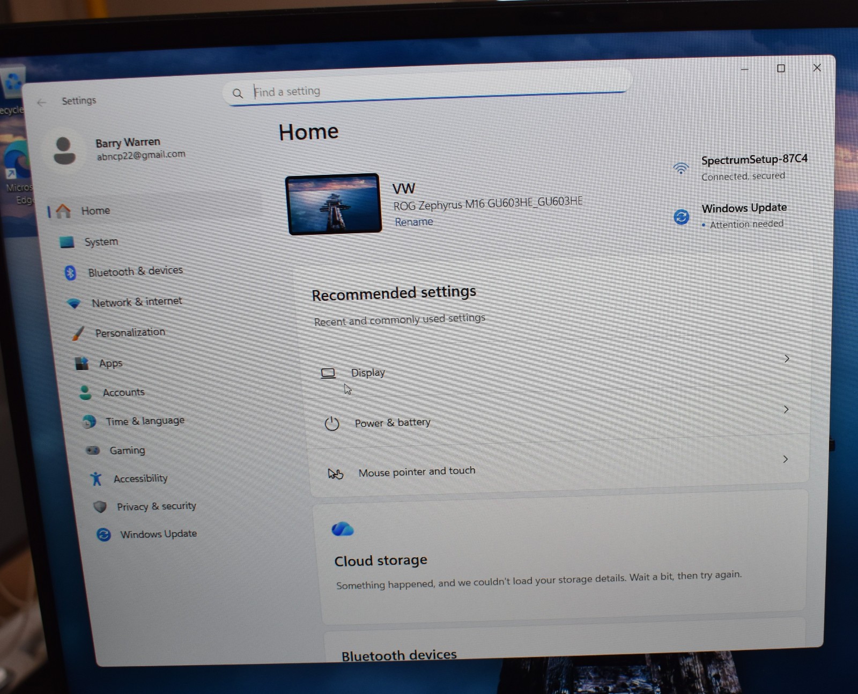Click the OneDrive cloud icon
Viewport: 858px width, 694px height.
click(x=343, y=529)
